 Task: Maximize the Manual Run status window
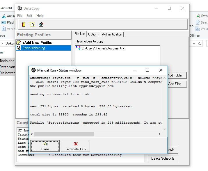click(x=147, y=70)
